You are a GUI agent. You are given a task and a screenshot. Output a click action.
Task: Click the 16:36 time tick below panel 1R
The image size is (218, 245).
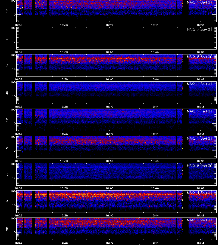point(64,25)
